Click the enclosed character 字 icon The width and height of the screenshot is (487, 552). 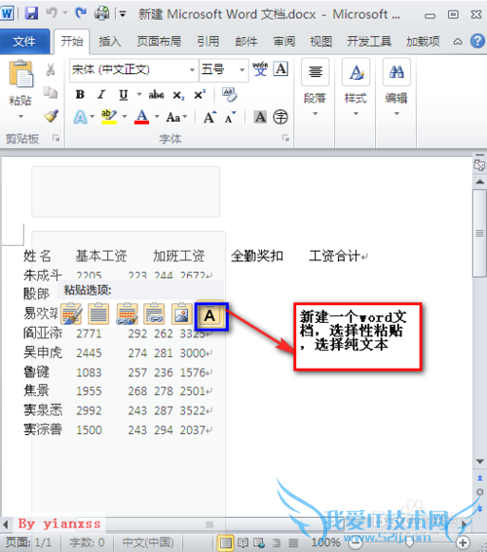pyautogui.click(x=281, y=117)
